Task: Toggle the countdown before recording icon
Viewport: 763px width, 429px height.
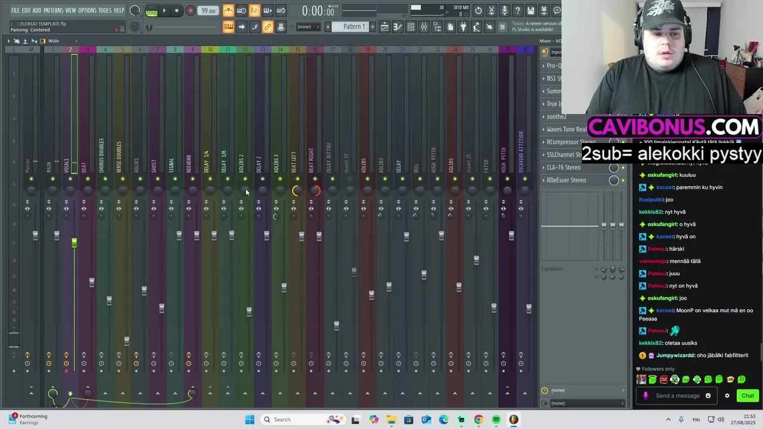Action: tap(255, 11)
